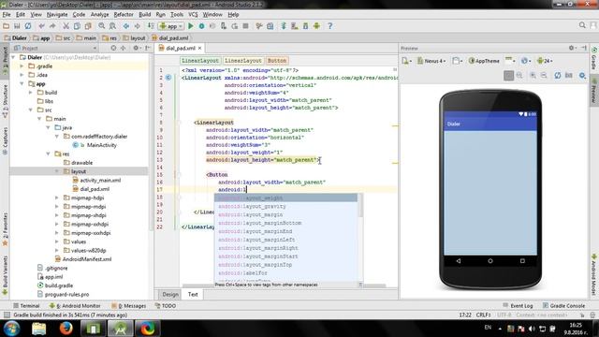Switch to the Text tab
Screen dimensions: 599x337
coord(193,294)
